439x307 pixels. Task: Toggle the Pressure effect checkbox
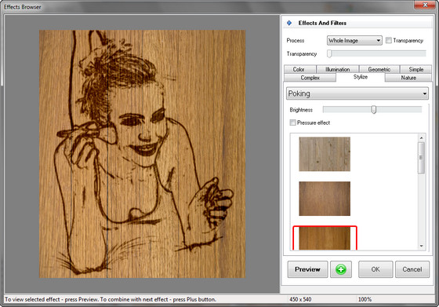tap(292, 122)
